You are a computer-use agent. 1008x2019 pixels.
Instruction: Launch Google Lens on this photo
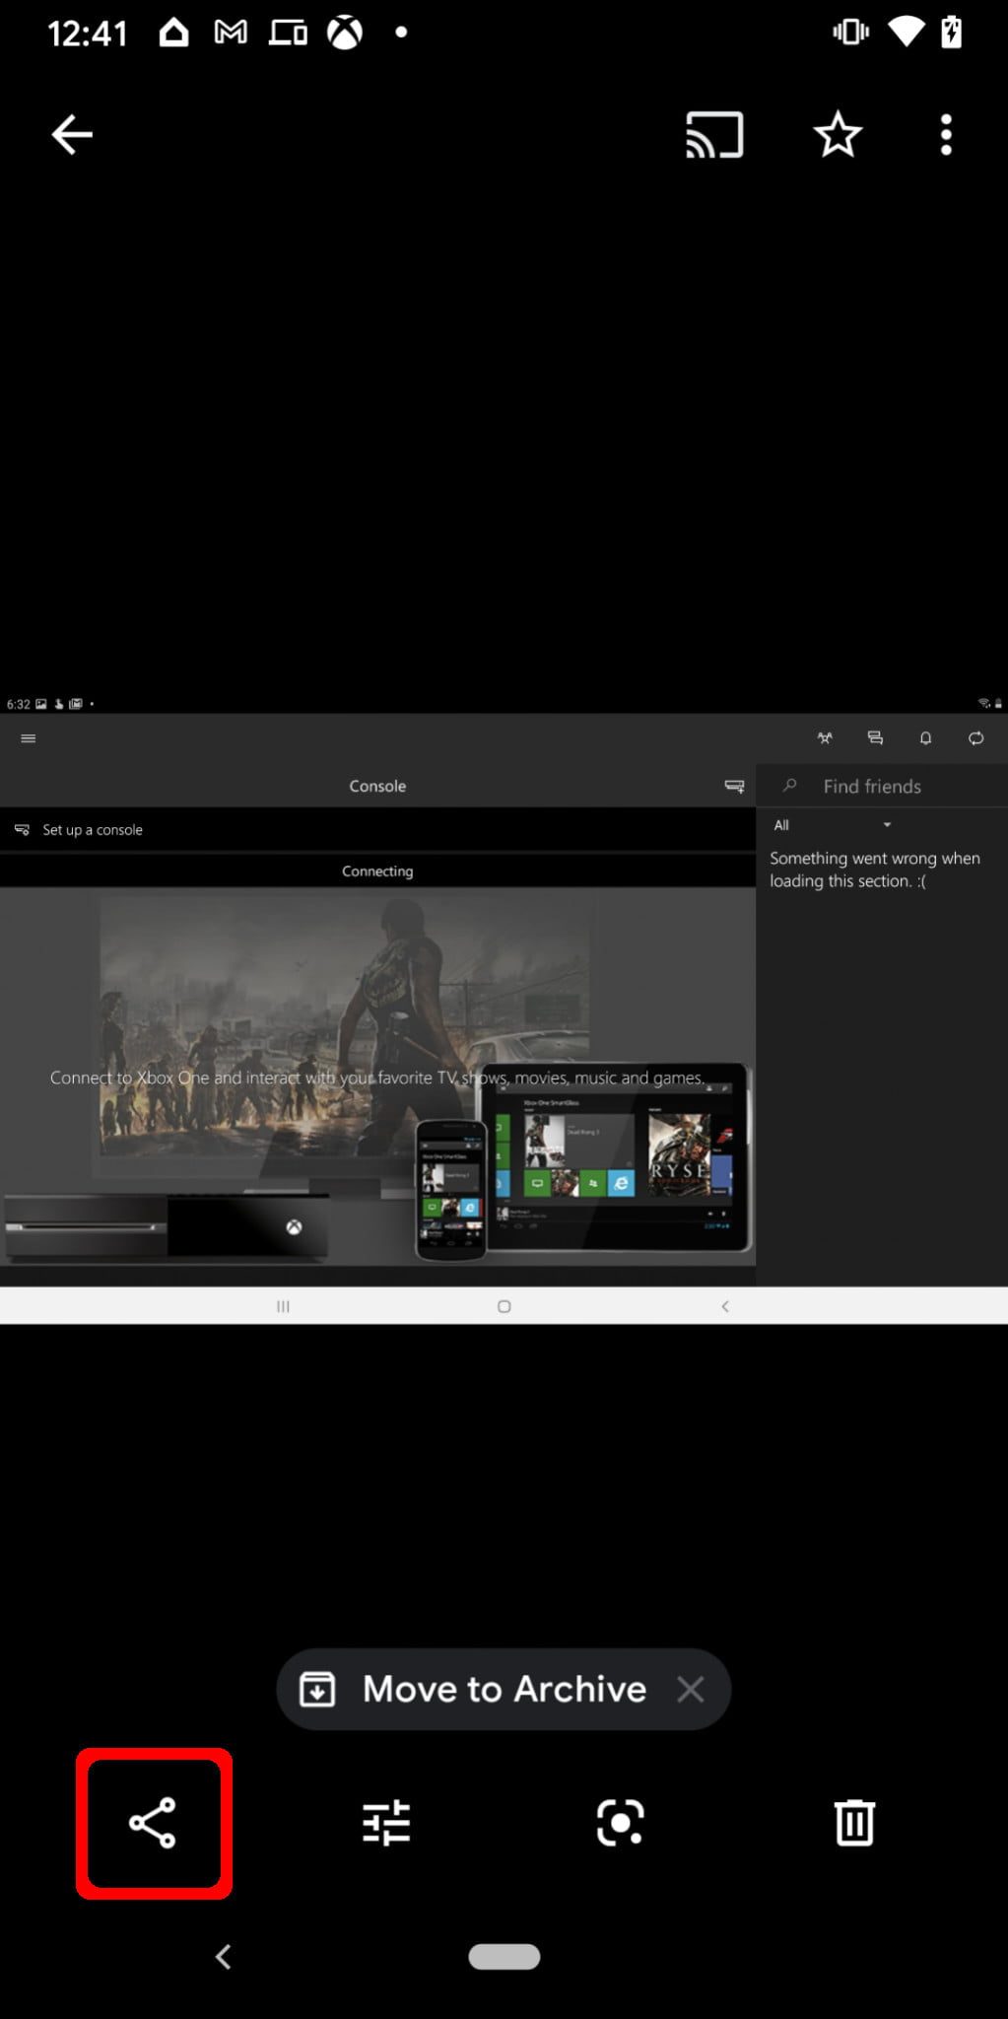tap(620, 1822)
